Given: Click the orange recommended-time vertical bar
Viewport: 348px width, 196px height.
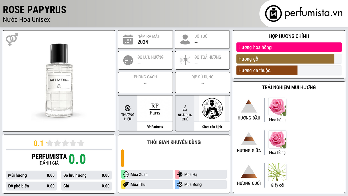Looking at the screenshot, I should point(122,158).
